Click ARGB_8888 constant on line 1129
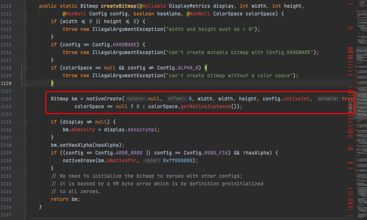367x220 pixels. (x=129, y=153)
